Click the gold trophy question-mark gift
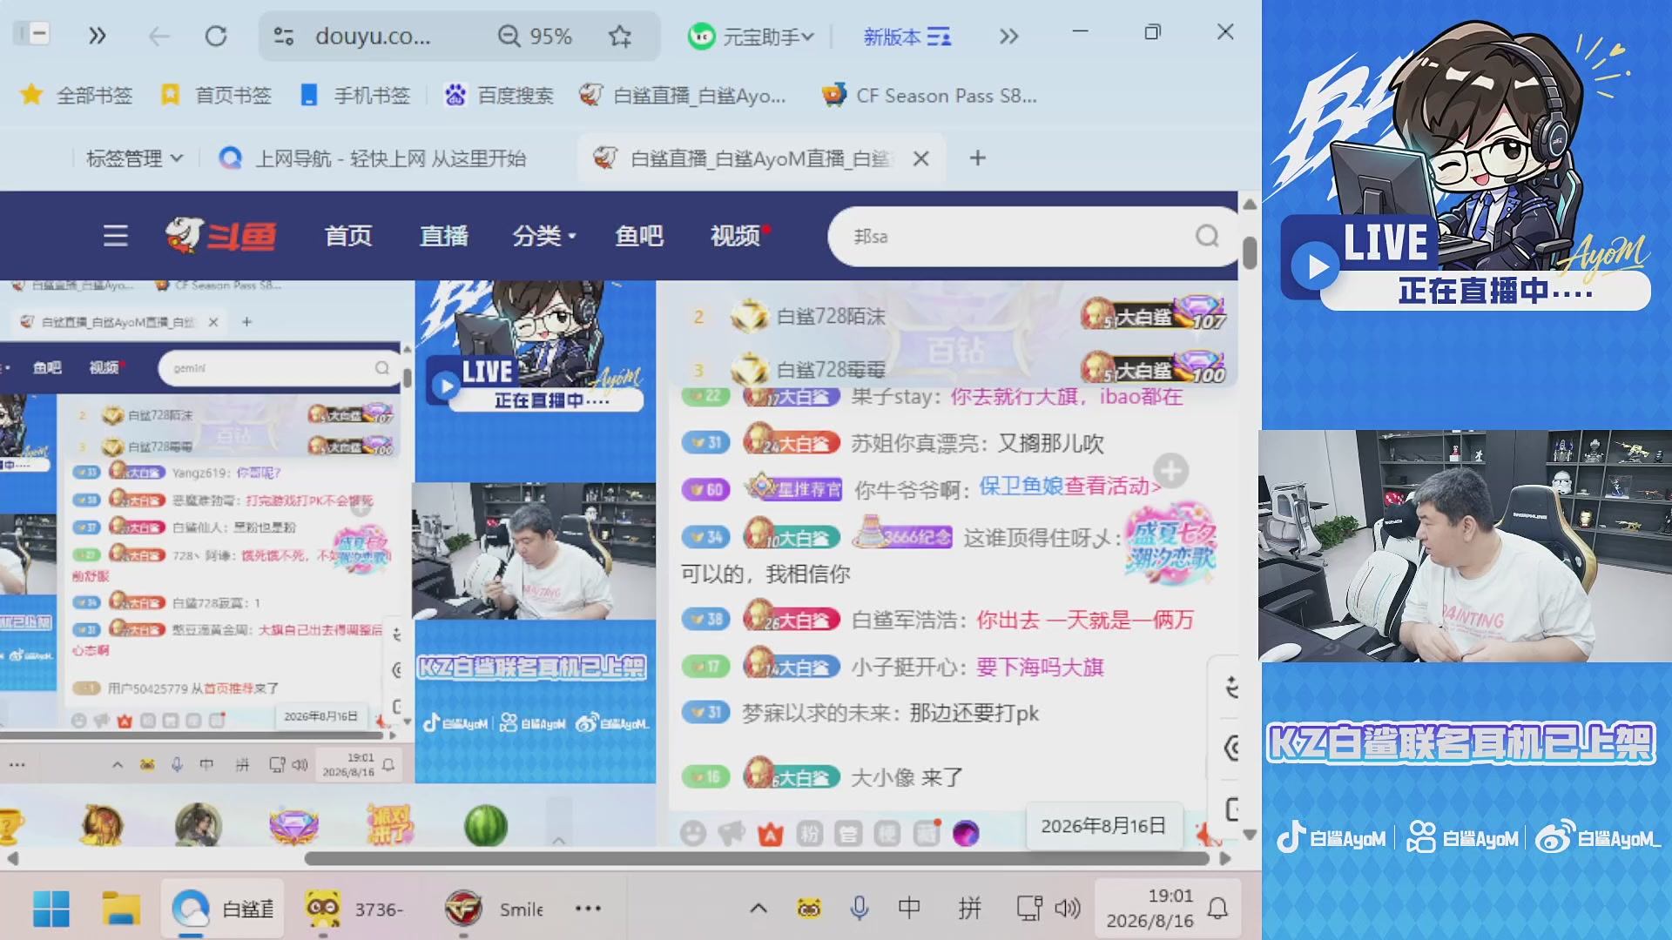This screenshot has width=1672, height=940. (x=9, y=825)
